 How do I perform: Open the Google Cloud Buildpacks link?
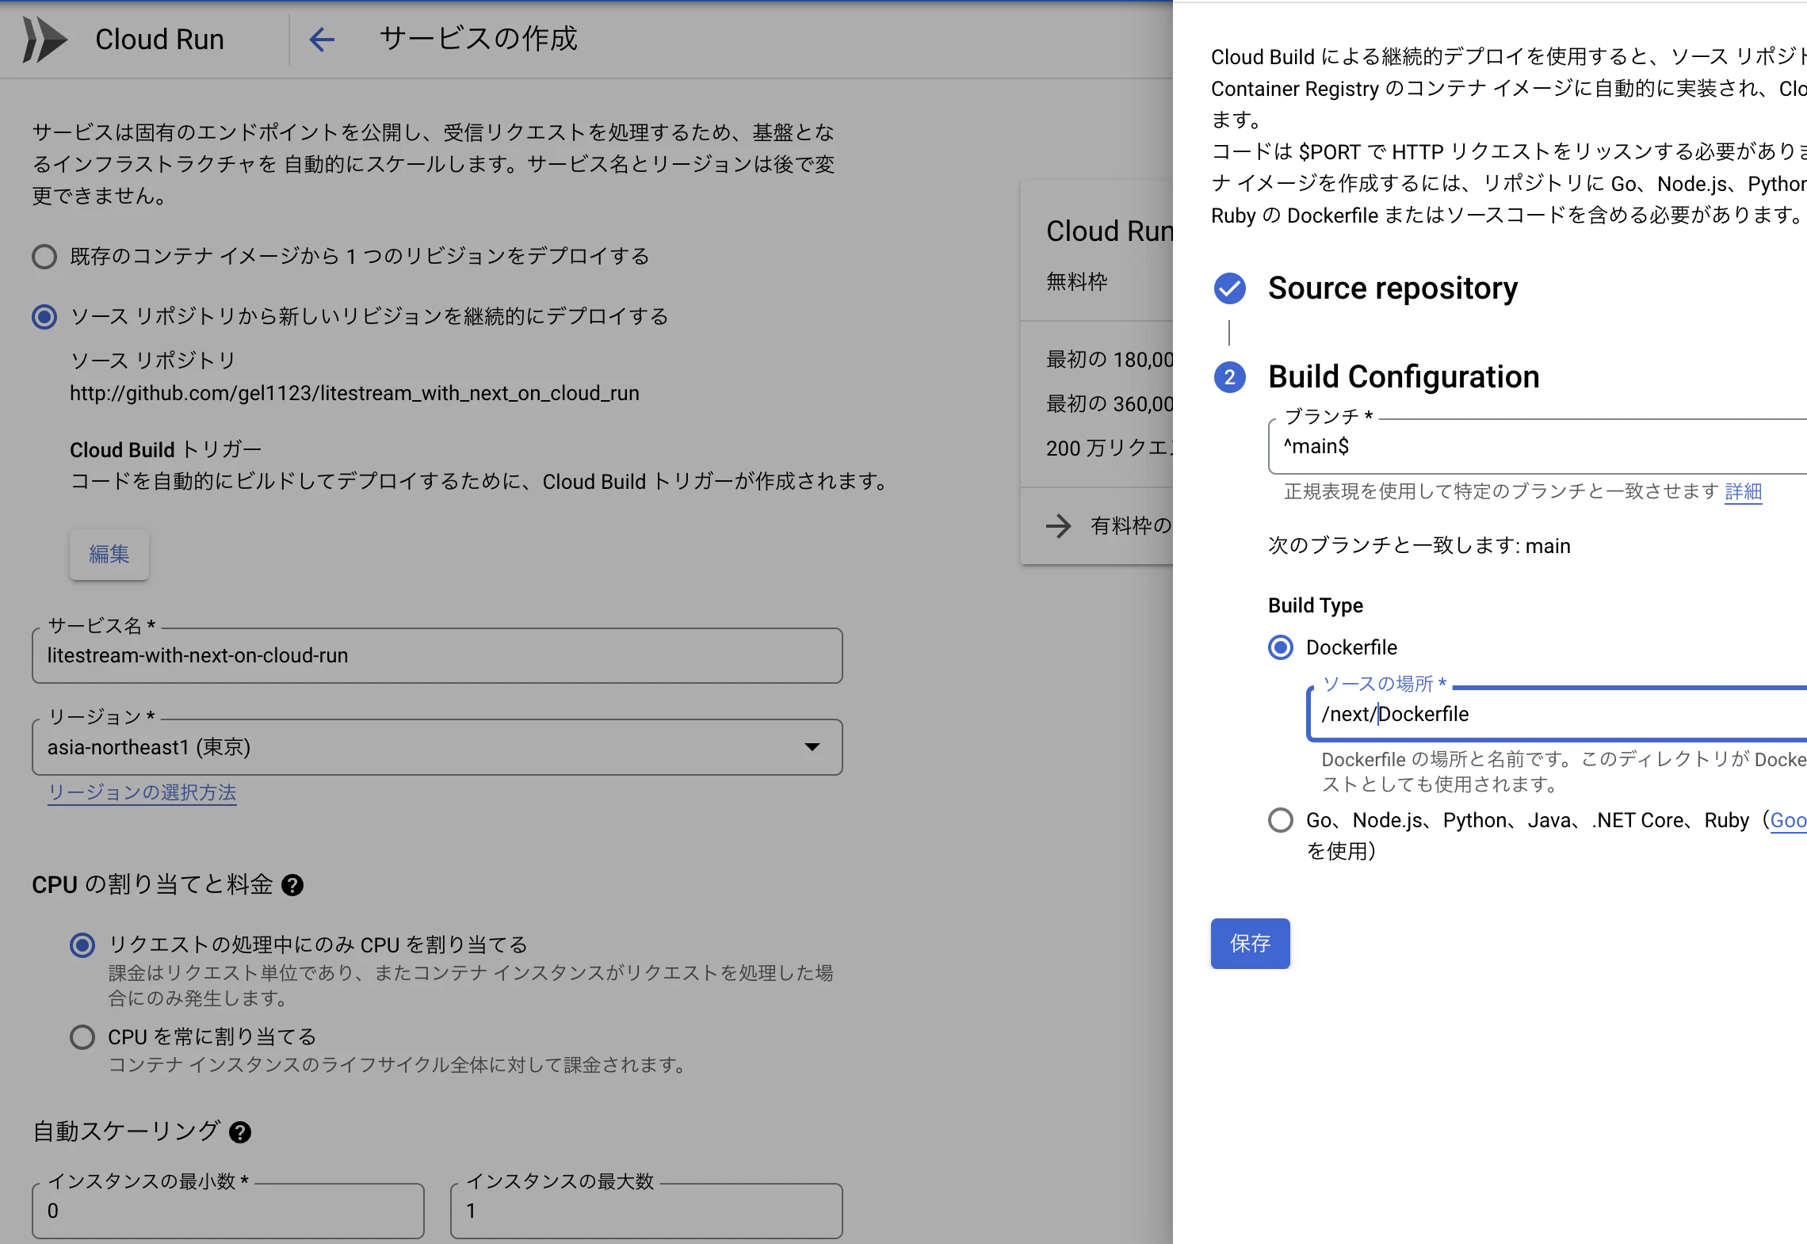1788,820
